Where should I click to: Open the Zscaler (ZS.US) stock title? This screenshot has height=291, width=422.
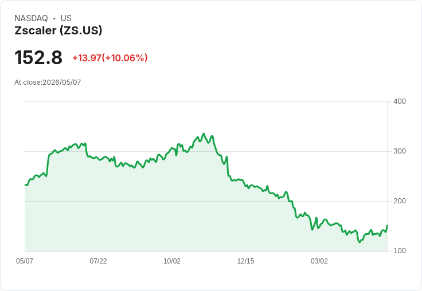[58, 30]
